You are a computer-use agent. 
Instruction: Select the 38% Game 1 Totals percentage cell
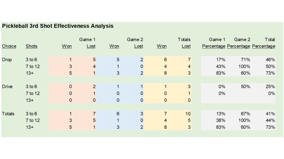tap(221, 120)
